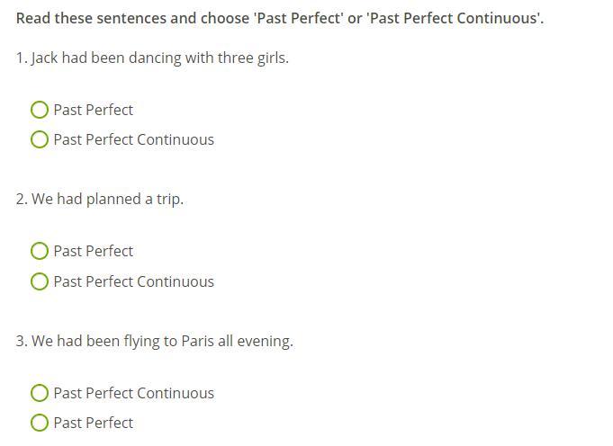
Task: Select 'Past Perfect' radio for question 3
Action: [40, 423]
